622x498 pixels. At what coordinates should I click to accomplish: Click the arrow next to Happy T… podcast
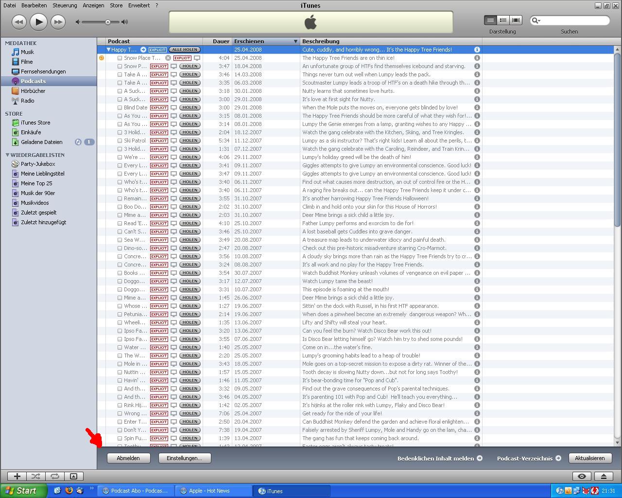point(143,50)
